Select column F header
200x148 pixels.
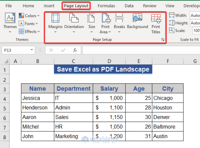click(168, 61)
